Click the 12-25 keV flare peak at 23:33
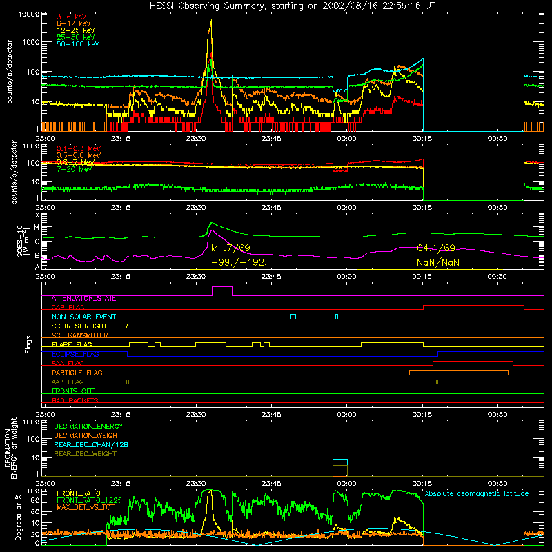This screenshot has height=552, width=552. pyautogui.click(x=211, y=21)
